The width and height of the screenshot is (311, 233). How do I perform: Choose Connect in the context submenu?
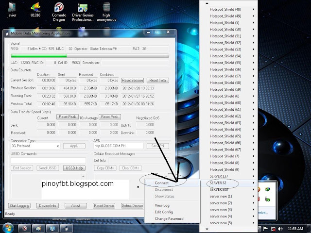point(172,183)
